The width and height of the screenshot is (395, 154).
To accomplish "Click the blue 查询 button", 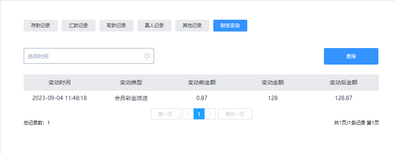I will [351, 56].
